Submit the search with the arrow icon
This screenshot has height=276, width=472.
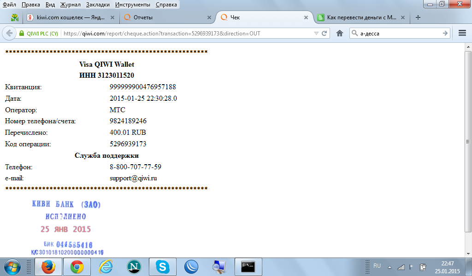(x=445, y=33)
